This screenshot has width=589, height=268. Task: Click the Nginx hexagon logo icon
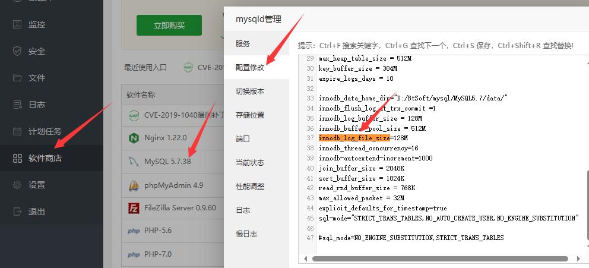134,138
